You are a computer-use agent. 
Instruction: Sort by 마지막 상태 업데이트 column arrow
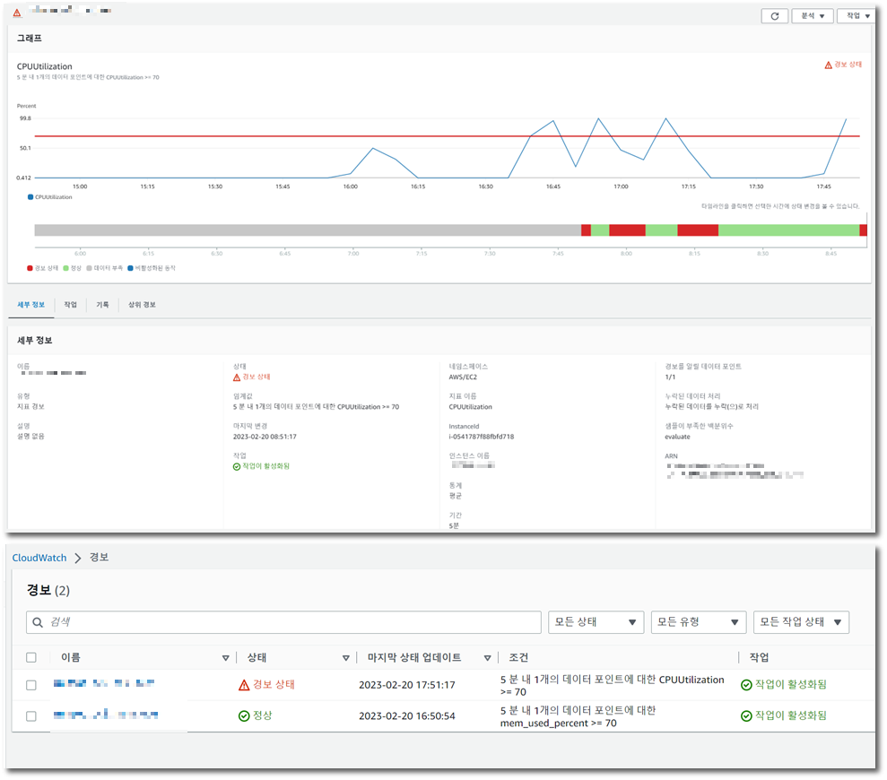coord(487,658)
